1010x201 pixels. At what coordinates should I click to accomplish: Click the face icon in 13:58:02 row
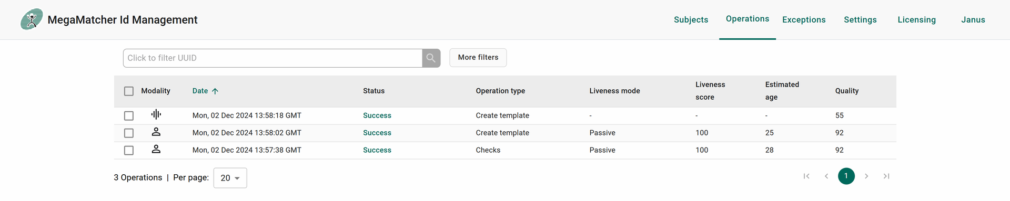click(x=156, y=132)
